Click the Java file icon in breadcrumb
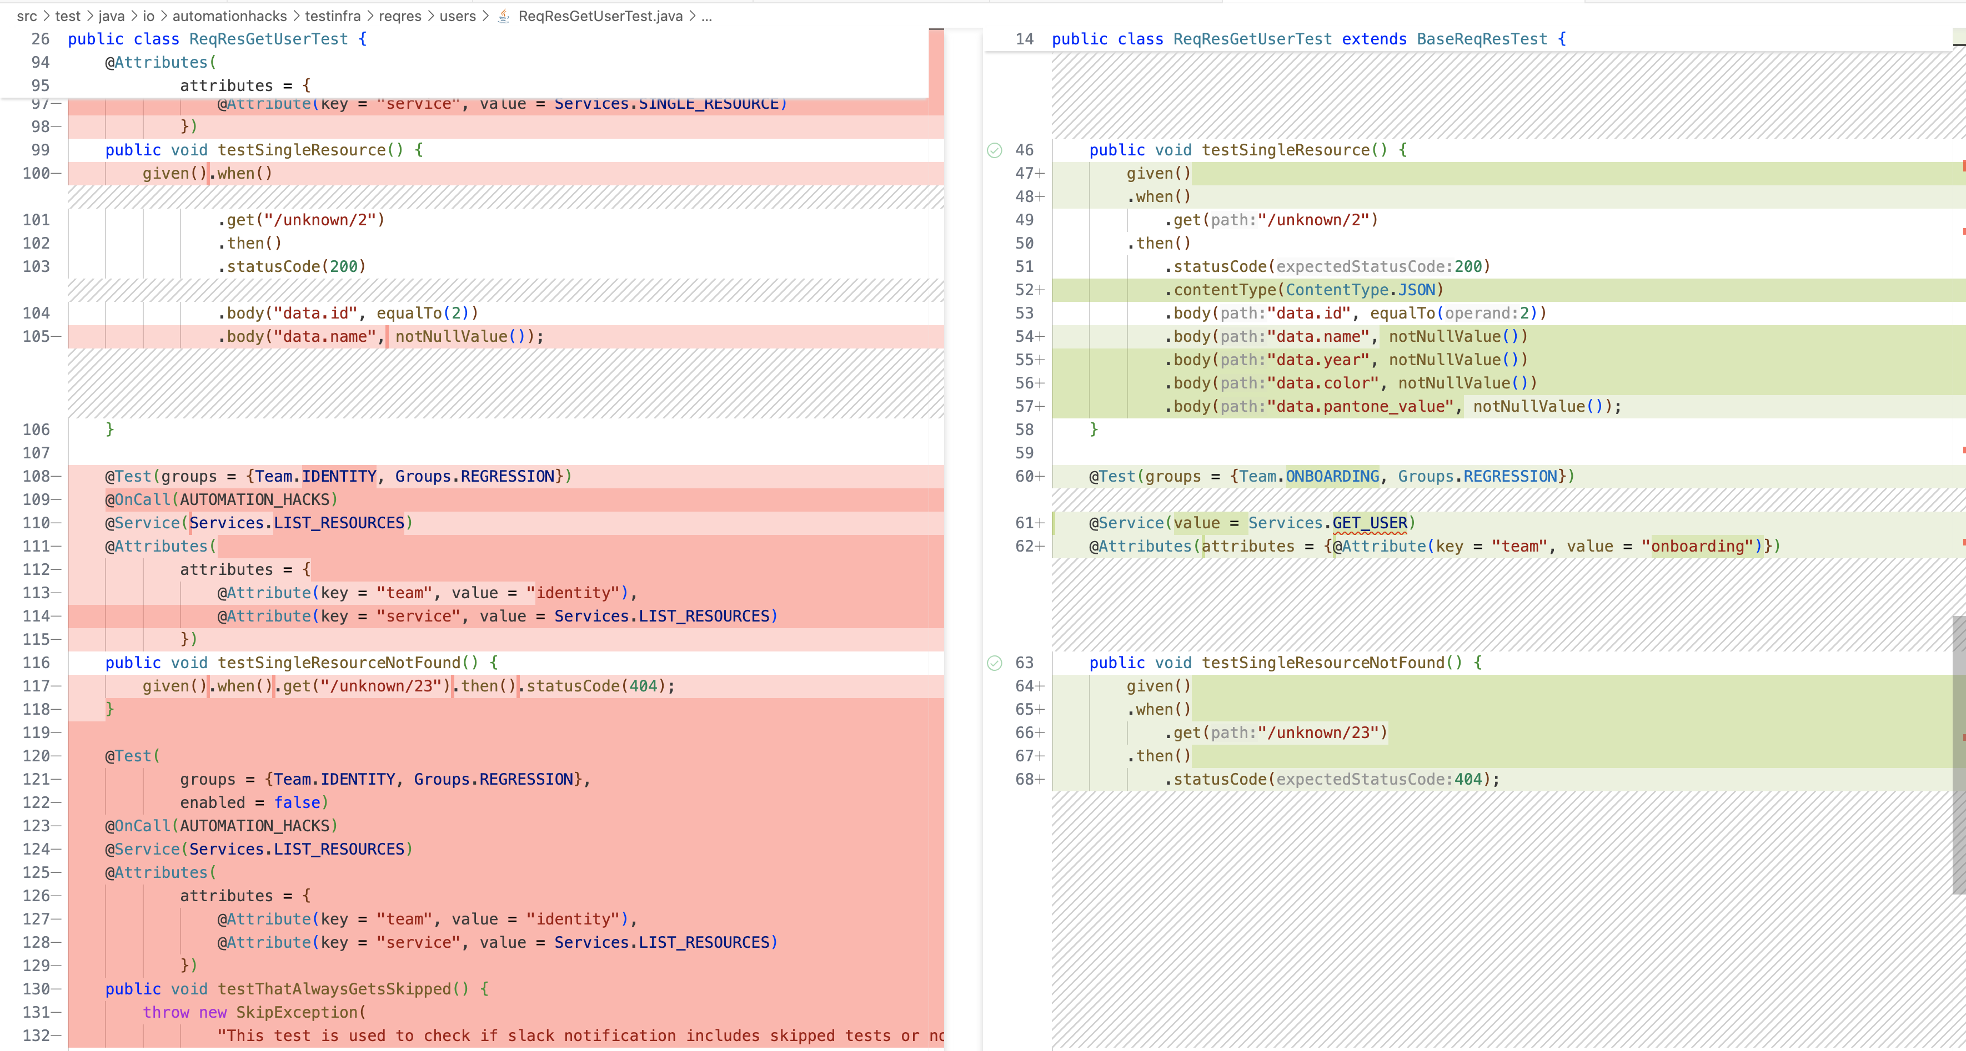Image resolution: width=1966 pixels, height=1051 pixels. [504, 16]
